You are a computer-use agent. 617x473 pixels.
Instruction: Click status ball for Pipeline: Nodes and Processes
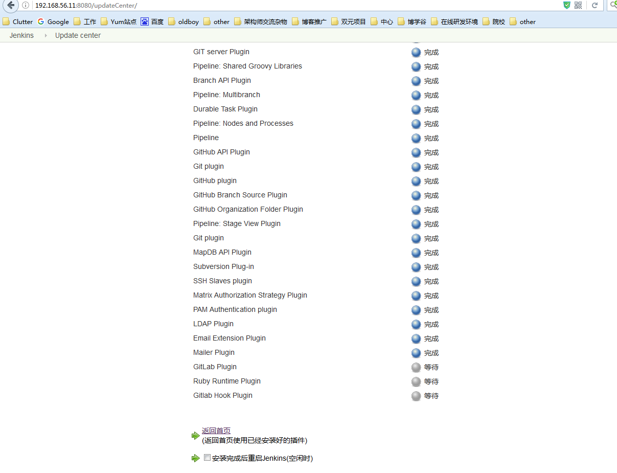416,124
